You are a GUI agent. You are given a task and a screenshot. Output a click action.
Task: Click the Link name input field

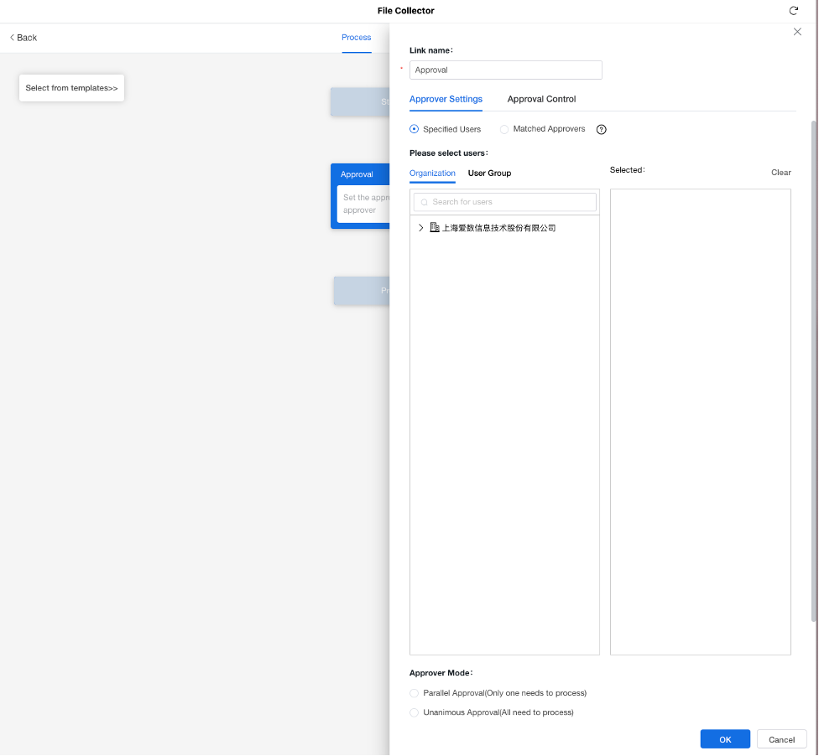coord(505,70)
